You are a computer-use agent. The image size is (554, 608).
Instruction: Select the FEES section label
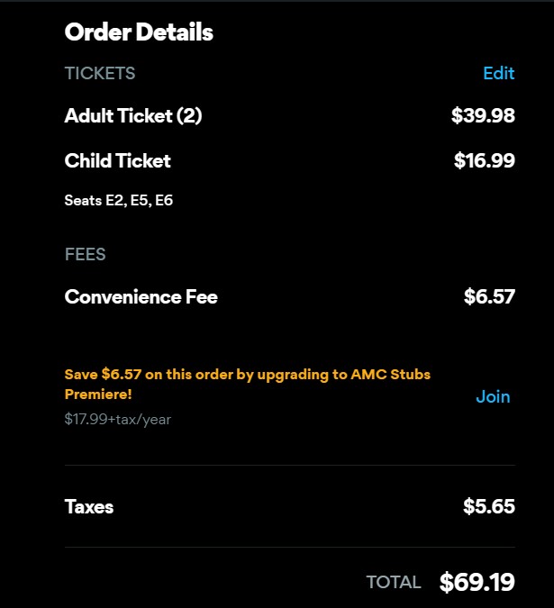click(86, 254)
